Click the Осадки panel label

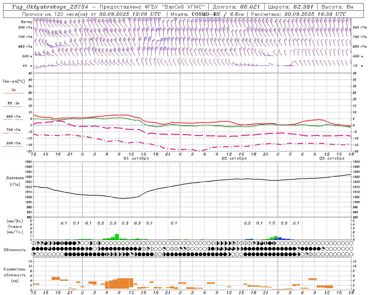click(15, 226)
